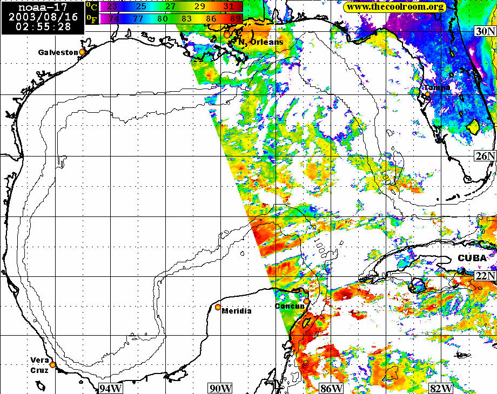Viewport: 497px width, 394px height.
Task: Click the N. Orleans label text
Action: click(260, 42)
